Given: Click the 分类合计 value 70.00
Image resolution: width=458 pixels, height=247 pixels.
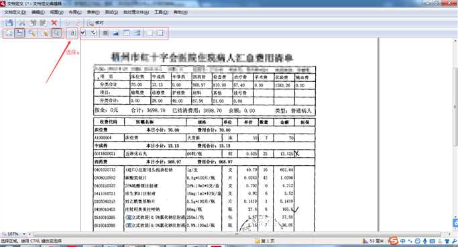Looking at the screenshot, I should [x=136, y=85].
